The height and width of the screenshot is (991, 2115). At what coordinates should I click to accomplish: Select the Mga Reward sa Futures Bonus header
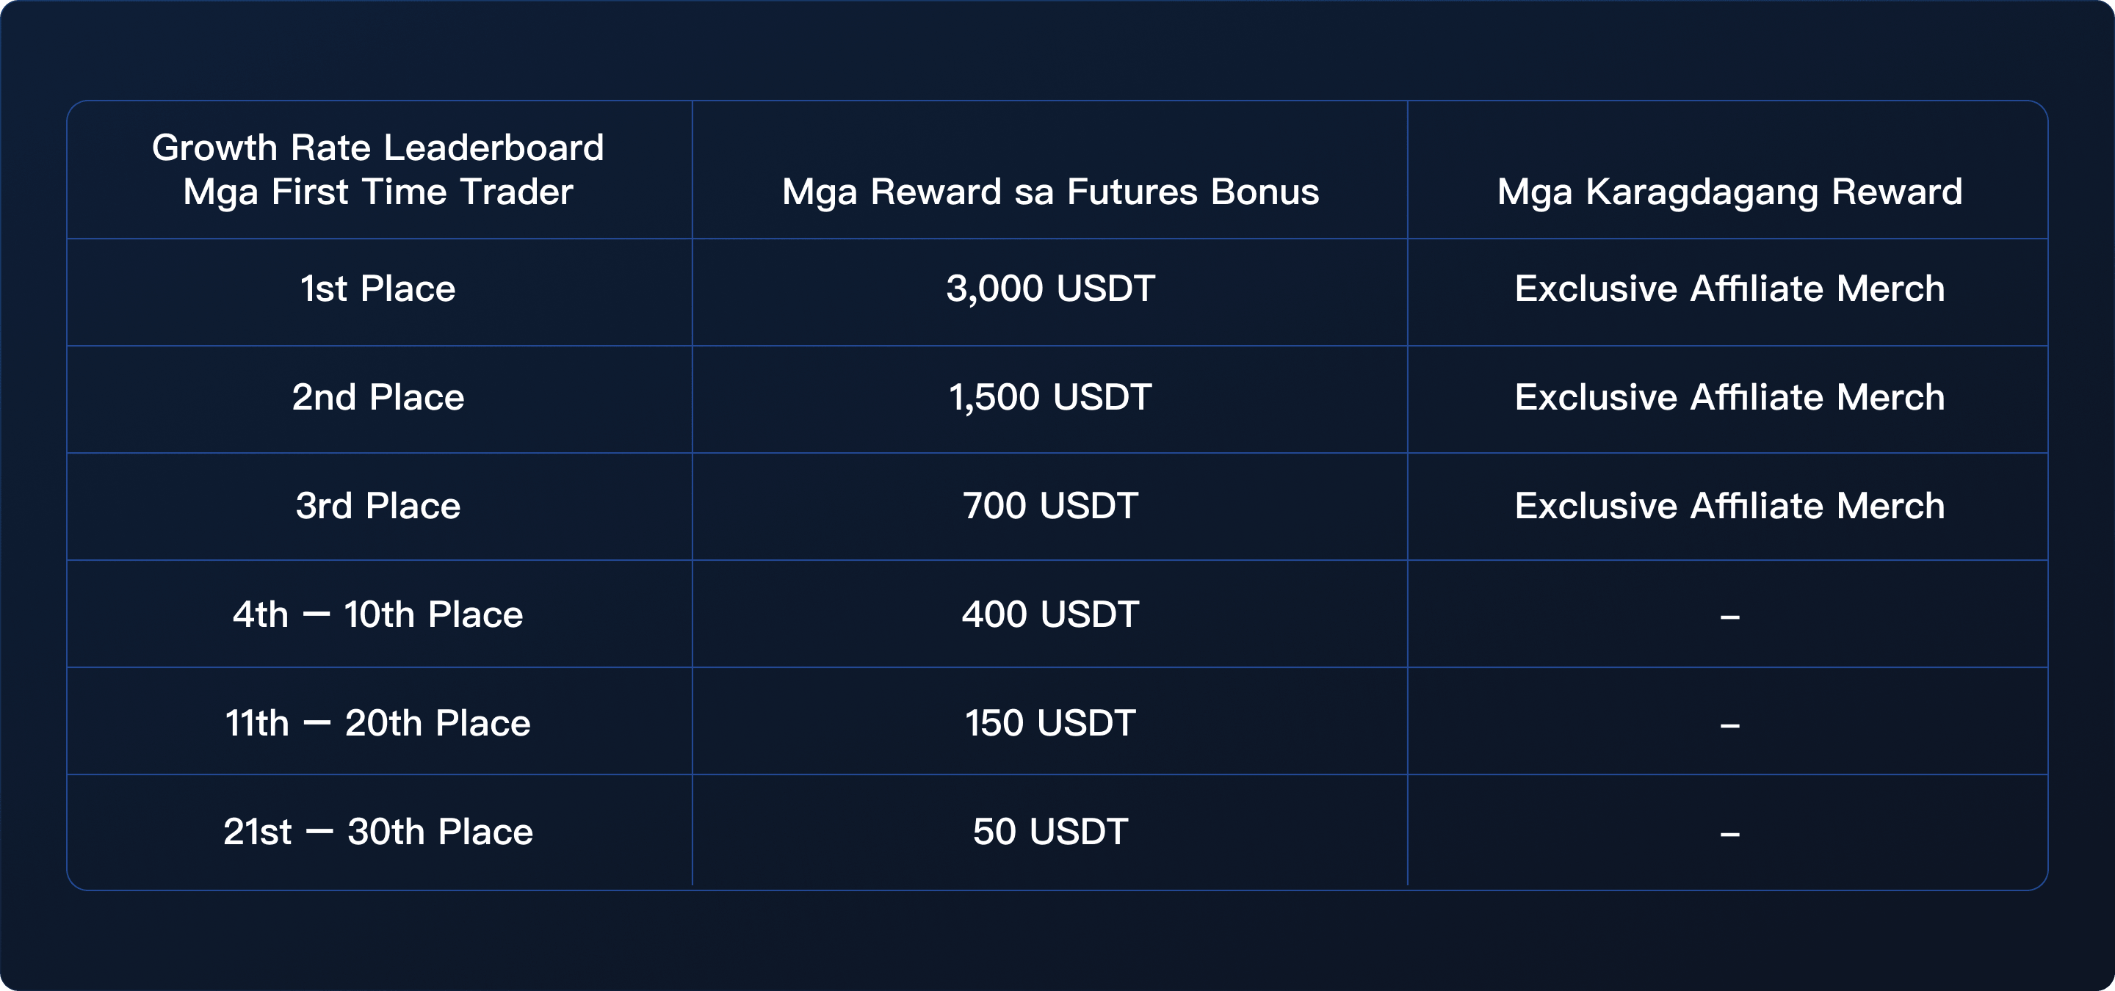1050,192
